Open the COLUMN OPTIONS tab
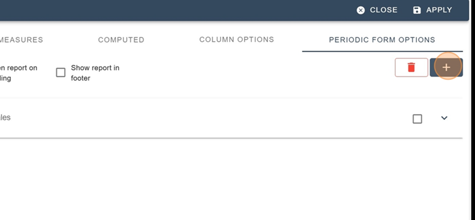The width and height of the screenshot is (475, 220). coord(236,39)
